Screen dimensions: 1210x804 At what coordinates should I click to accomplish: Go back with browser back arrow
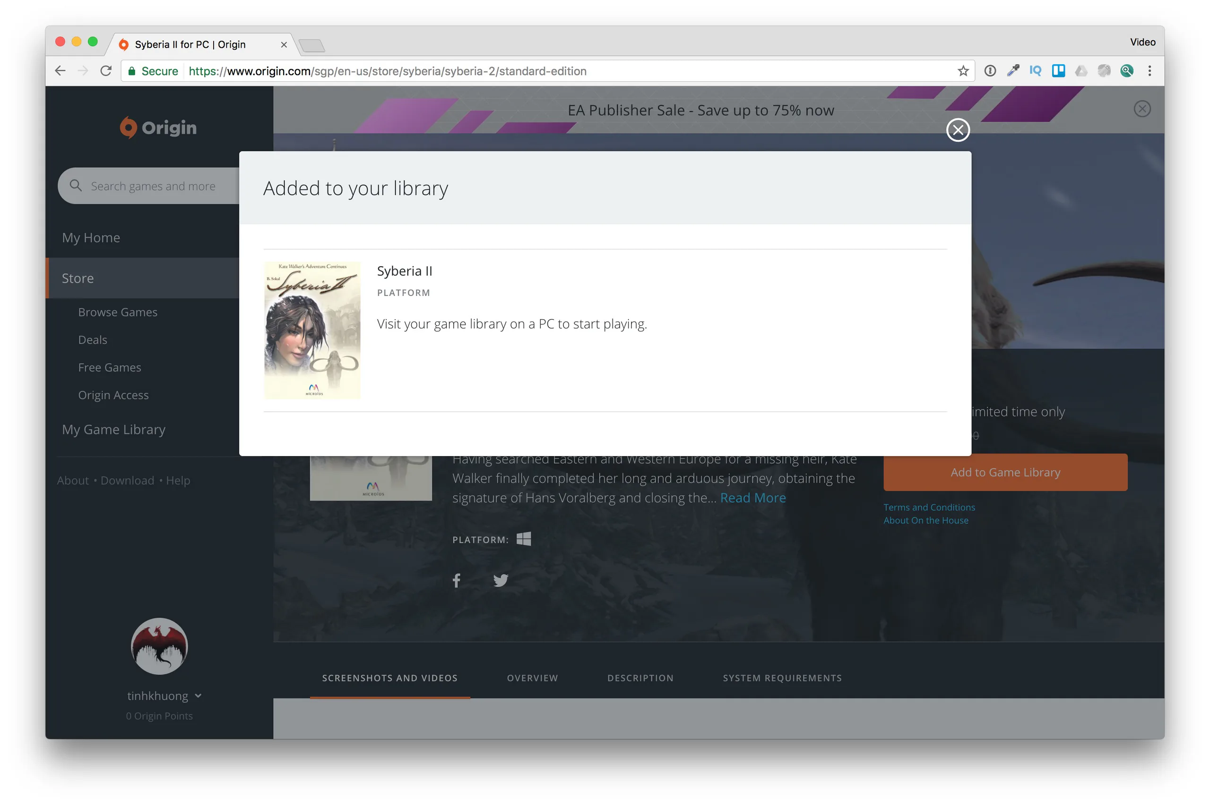pyautogui.click(x=60, y=71)
